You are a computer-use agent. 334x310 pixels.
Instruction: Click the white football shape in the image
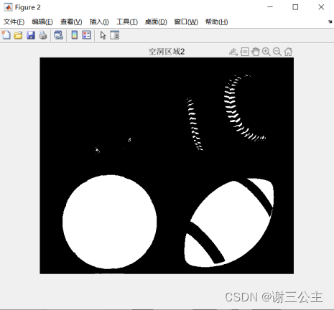click(x=229, y=222)
